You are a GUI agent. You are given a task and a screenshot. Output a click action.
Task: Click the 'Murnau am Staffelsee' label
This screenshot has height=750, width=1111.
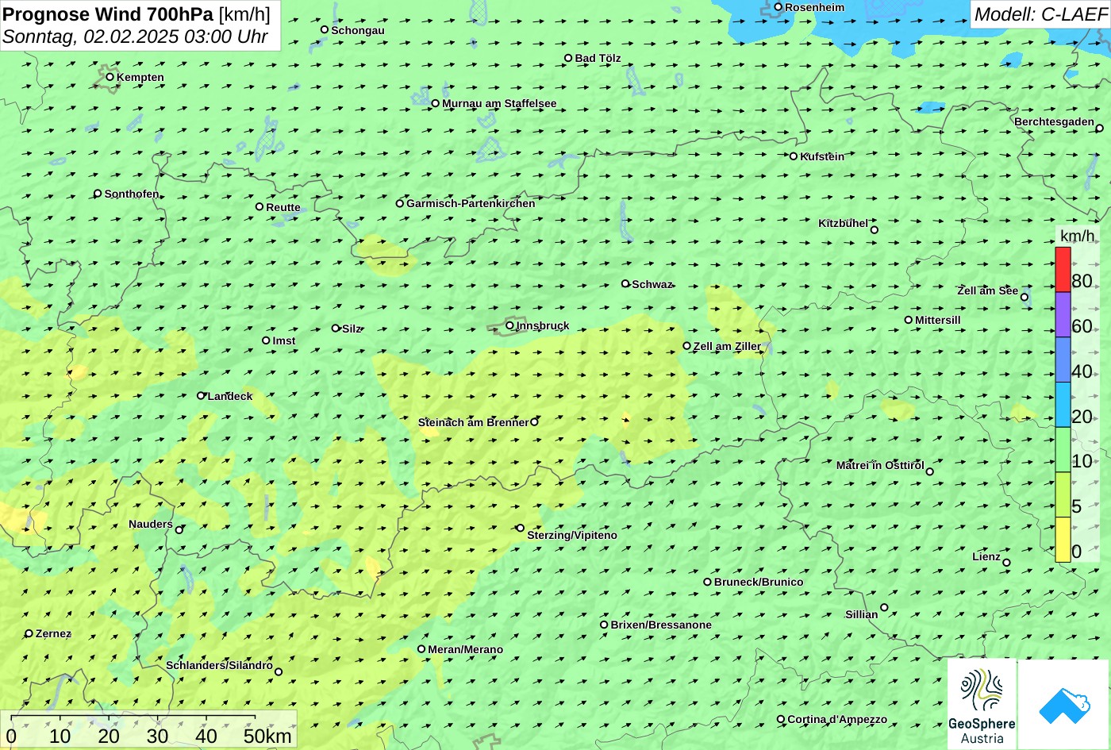tap(499, 103)
